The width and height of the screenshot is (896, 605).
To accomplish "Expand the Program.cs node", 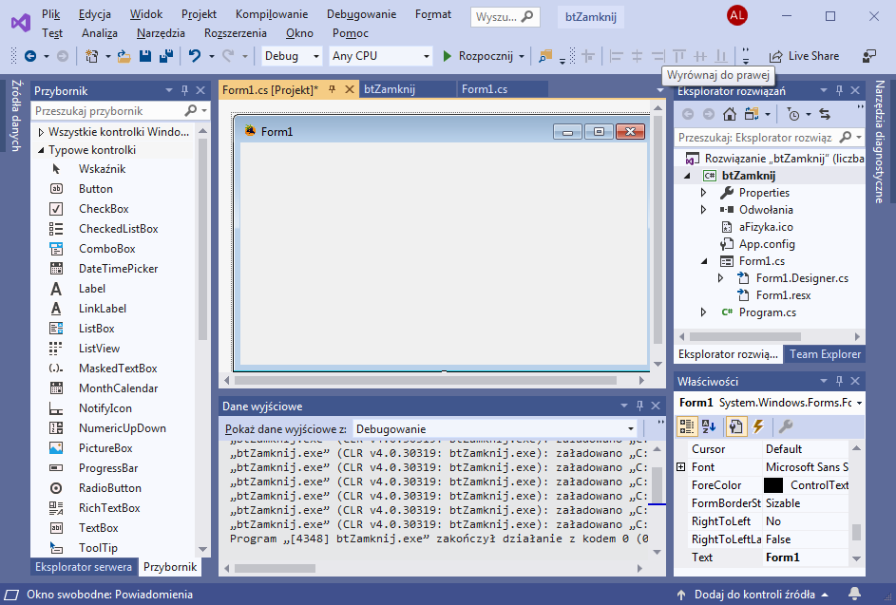I will (x=703, y=312).
